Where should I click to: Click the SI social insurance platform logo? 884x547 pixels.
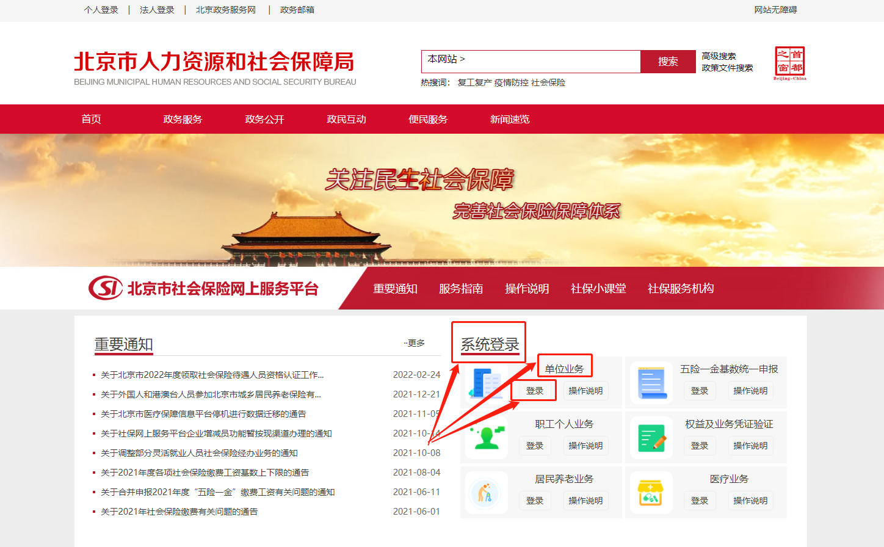coord(106,288)
